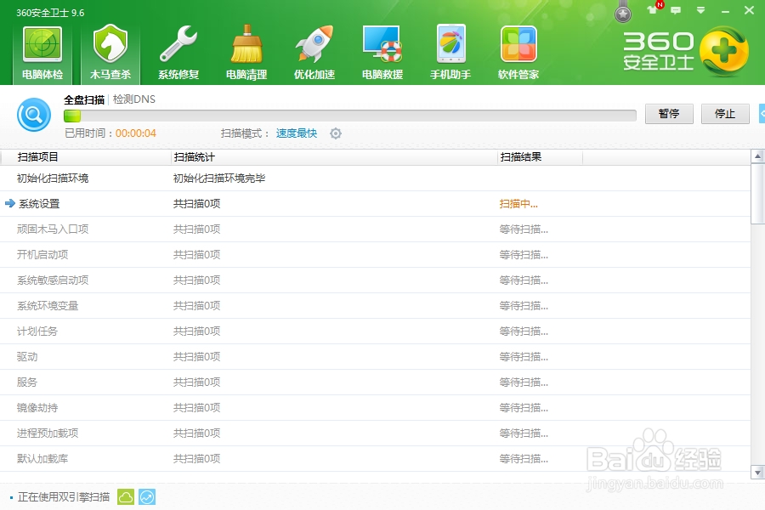
Task: Open 电脑救援 lifebuoy tool
Action: tap(382, 54)
